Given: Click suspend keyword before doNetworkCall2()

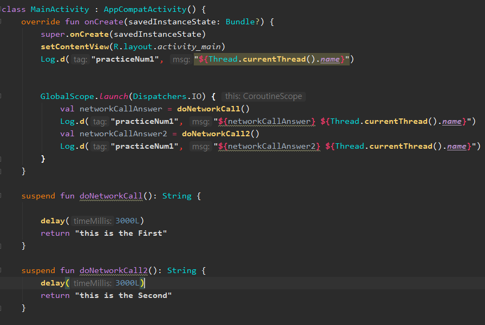Looking at the screenshot, I should coord(38,270).
